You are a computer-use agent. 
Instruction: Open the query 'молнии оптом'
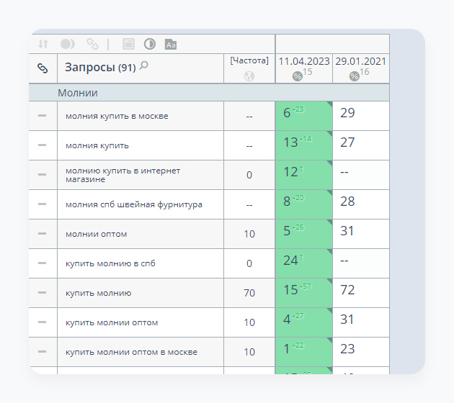[x=91, y=234]
